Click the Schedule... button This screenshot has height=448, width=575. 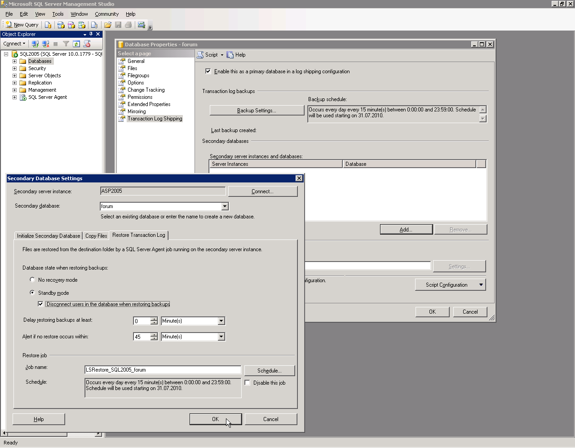[x=270, y=371]
